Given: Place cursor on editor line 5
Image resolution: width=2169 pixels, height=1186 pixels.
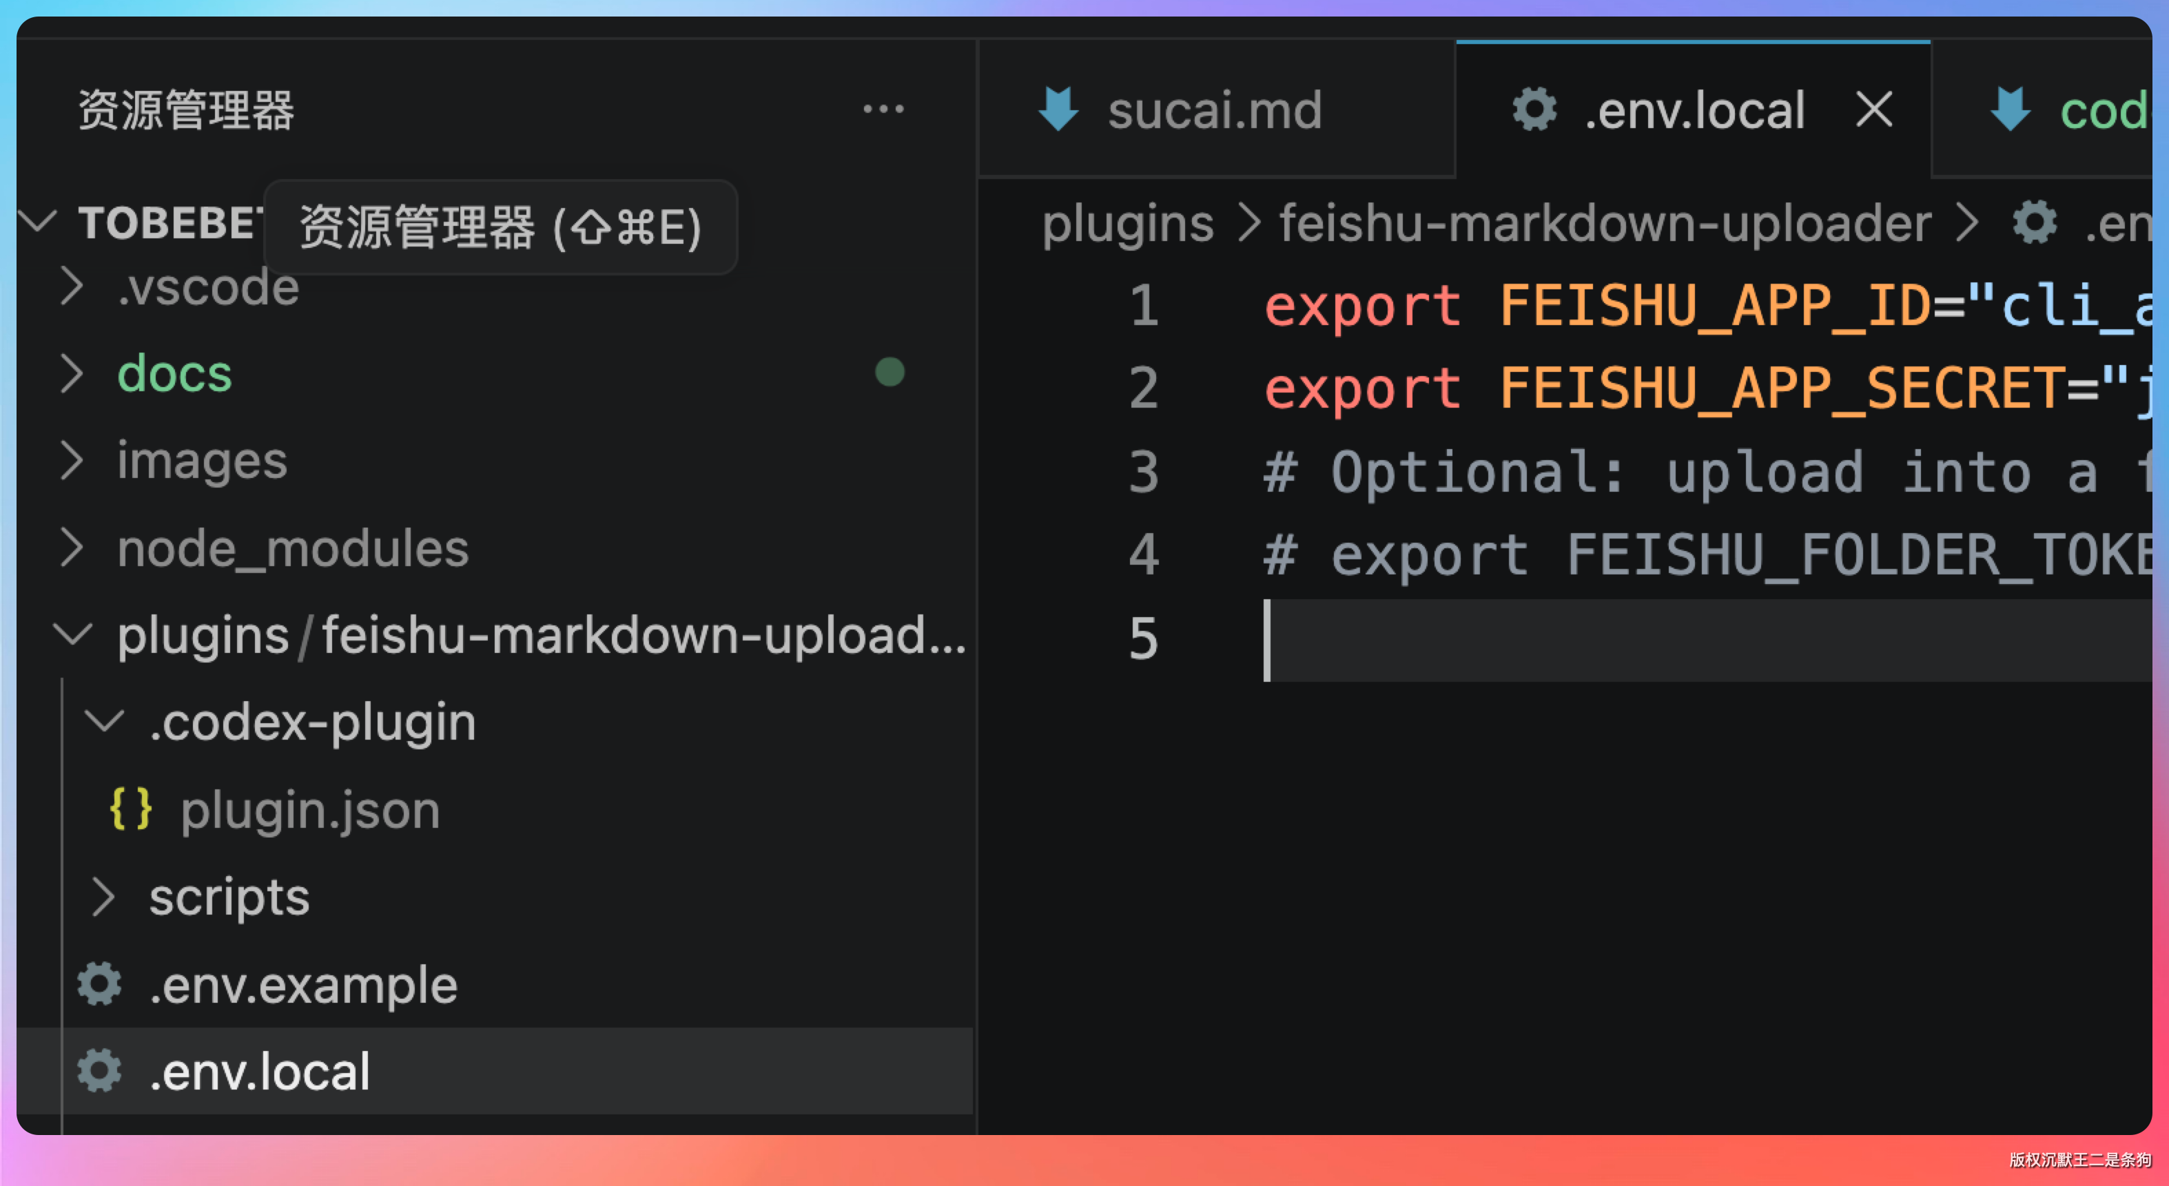Looking at the screenshot, I should [x=1600, y=640].
